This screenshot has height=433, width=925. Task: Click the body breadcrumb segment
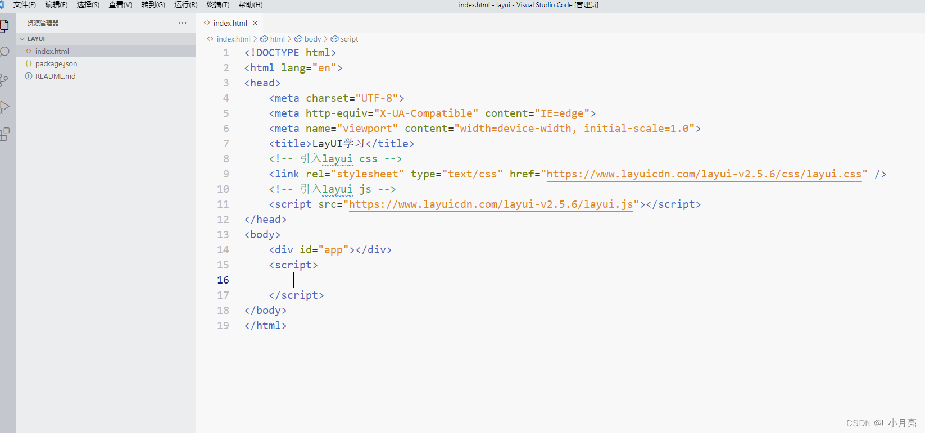tap(313, 39)
